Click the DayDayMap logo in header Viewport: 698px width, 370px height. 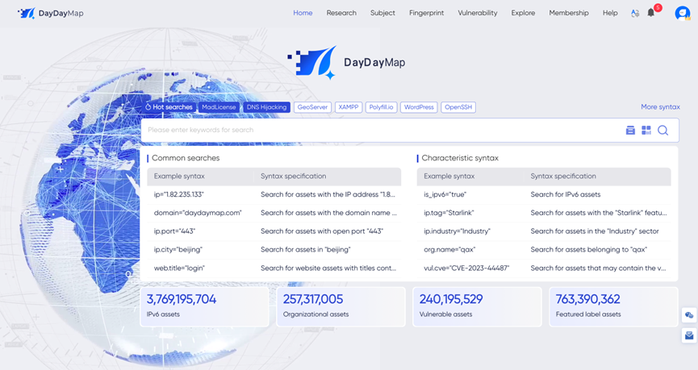point(50,13)
